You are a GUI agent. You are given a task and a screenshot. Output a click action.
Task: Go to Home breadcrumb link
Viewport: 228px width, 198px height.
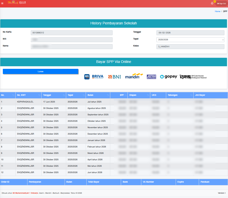[x=217, y=12]
